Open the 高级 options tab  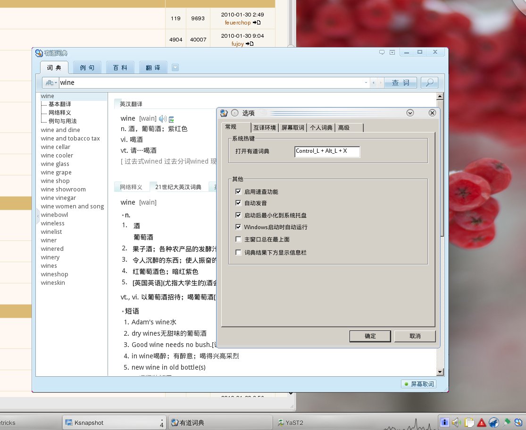click(x=349, y=128)
